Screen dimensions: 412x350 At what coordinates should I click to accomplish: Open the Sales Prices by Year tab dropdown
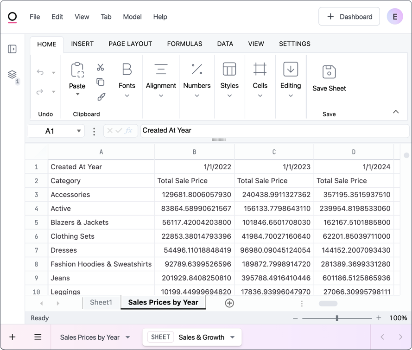128,337
